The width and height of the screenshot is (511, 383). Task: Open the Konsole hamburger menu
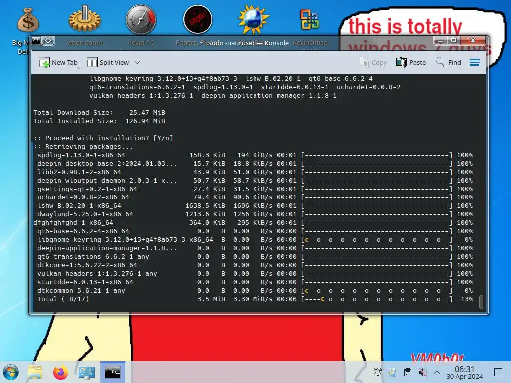(x=475, y=62)
